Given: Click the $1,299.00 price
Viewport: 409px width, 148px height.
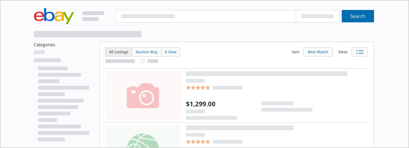Looking at the screenshot, I should tap(201, 104).
